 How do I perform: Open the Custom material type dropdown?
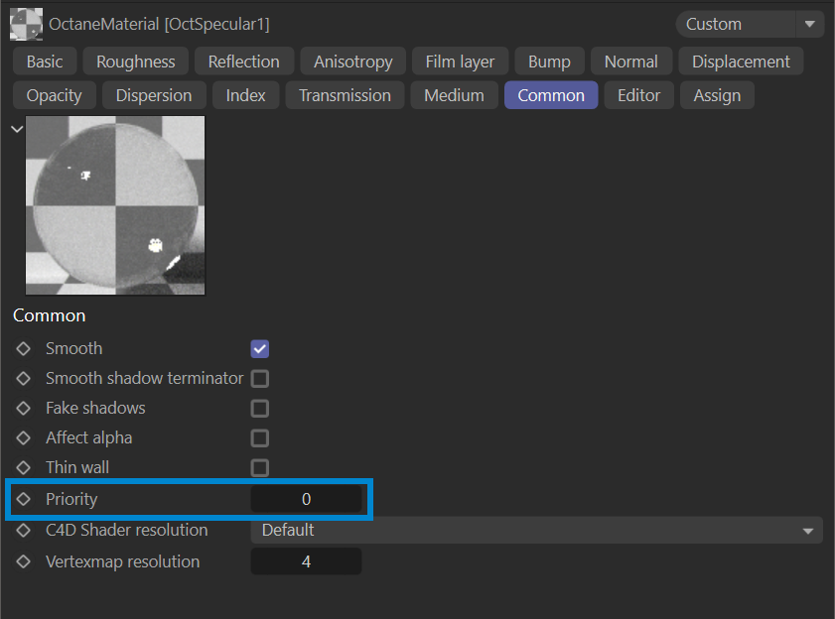pyautogui.click(x=750, y=24)
